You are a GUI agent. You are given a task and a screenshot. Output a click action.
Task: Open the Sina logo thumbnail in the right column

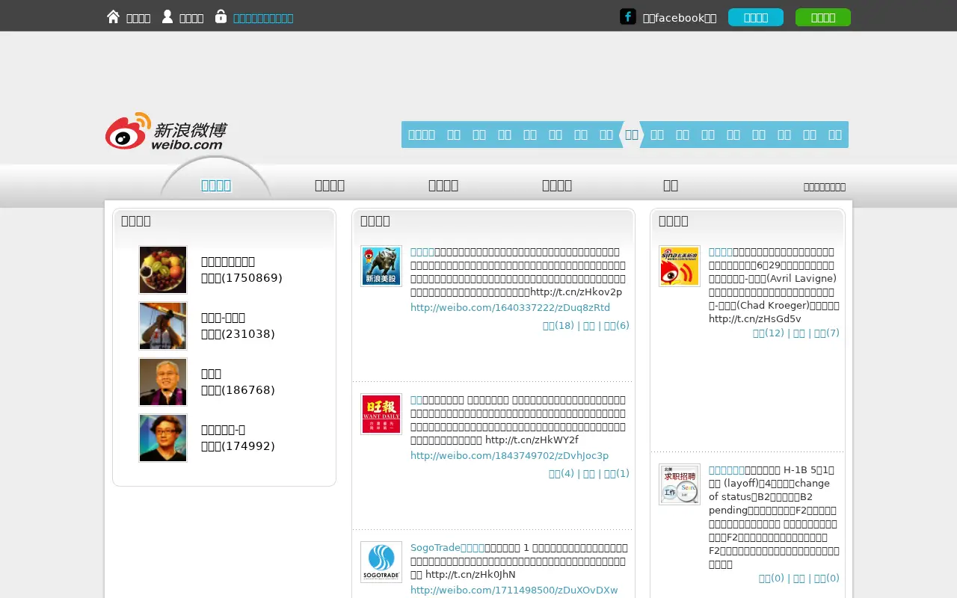[680, 266]
